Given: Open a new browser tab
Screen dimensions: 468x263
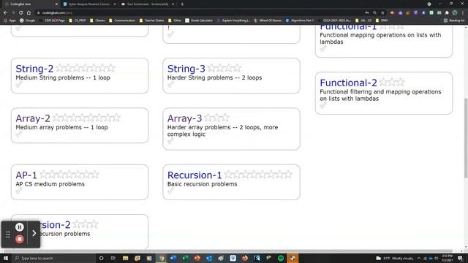Looking at the screenshot, I should coord(182,4).
